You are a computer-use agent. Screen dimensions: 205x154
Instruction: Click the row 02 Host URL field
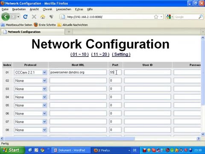(78, 80)
